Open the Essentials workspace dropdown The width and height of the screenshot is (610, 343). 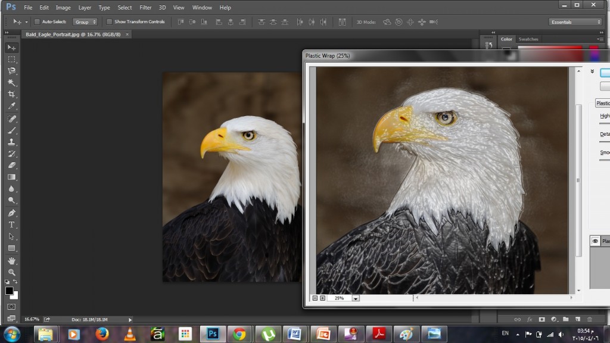point(576,22)
